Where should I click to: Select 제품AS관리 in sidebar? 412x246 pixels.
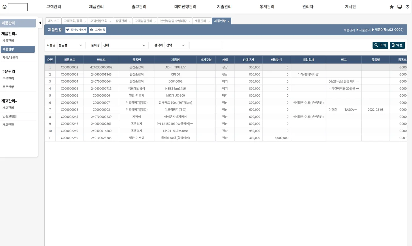(10, 58)
